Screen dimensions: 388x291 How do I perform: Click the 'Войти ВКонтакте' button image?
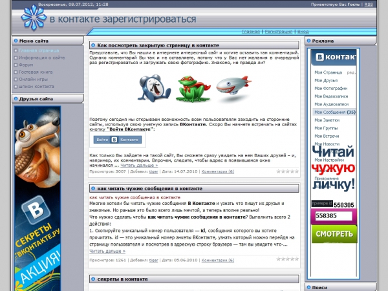(x=118, y=140)
